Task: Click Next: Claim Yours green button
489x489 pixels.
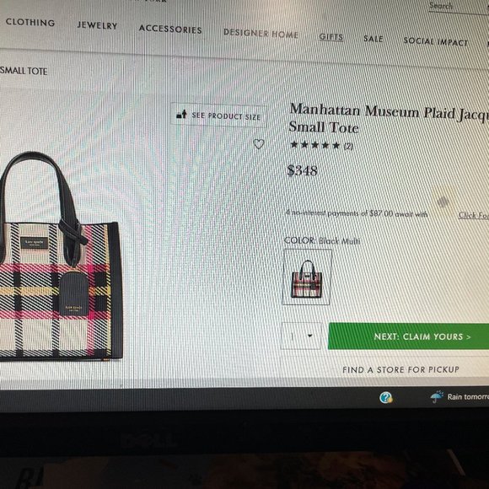Action: coord(409,336)
